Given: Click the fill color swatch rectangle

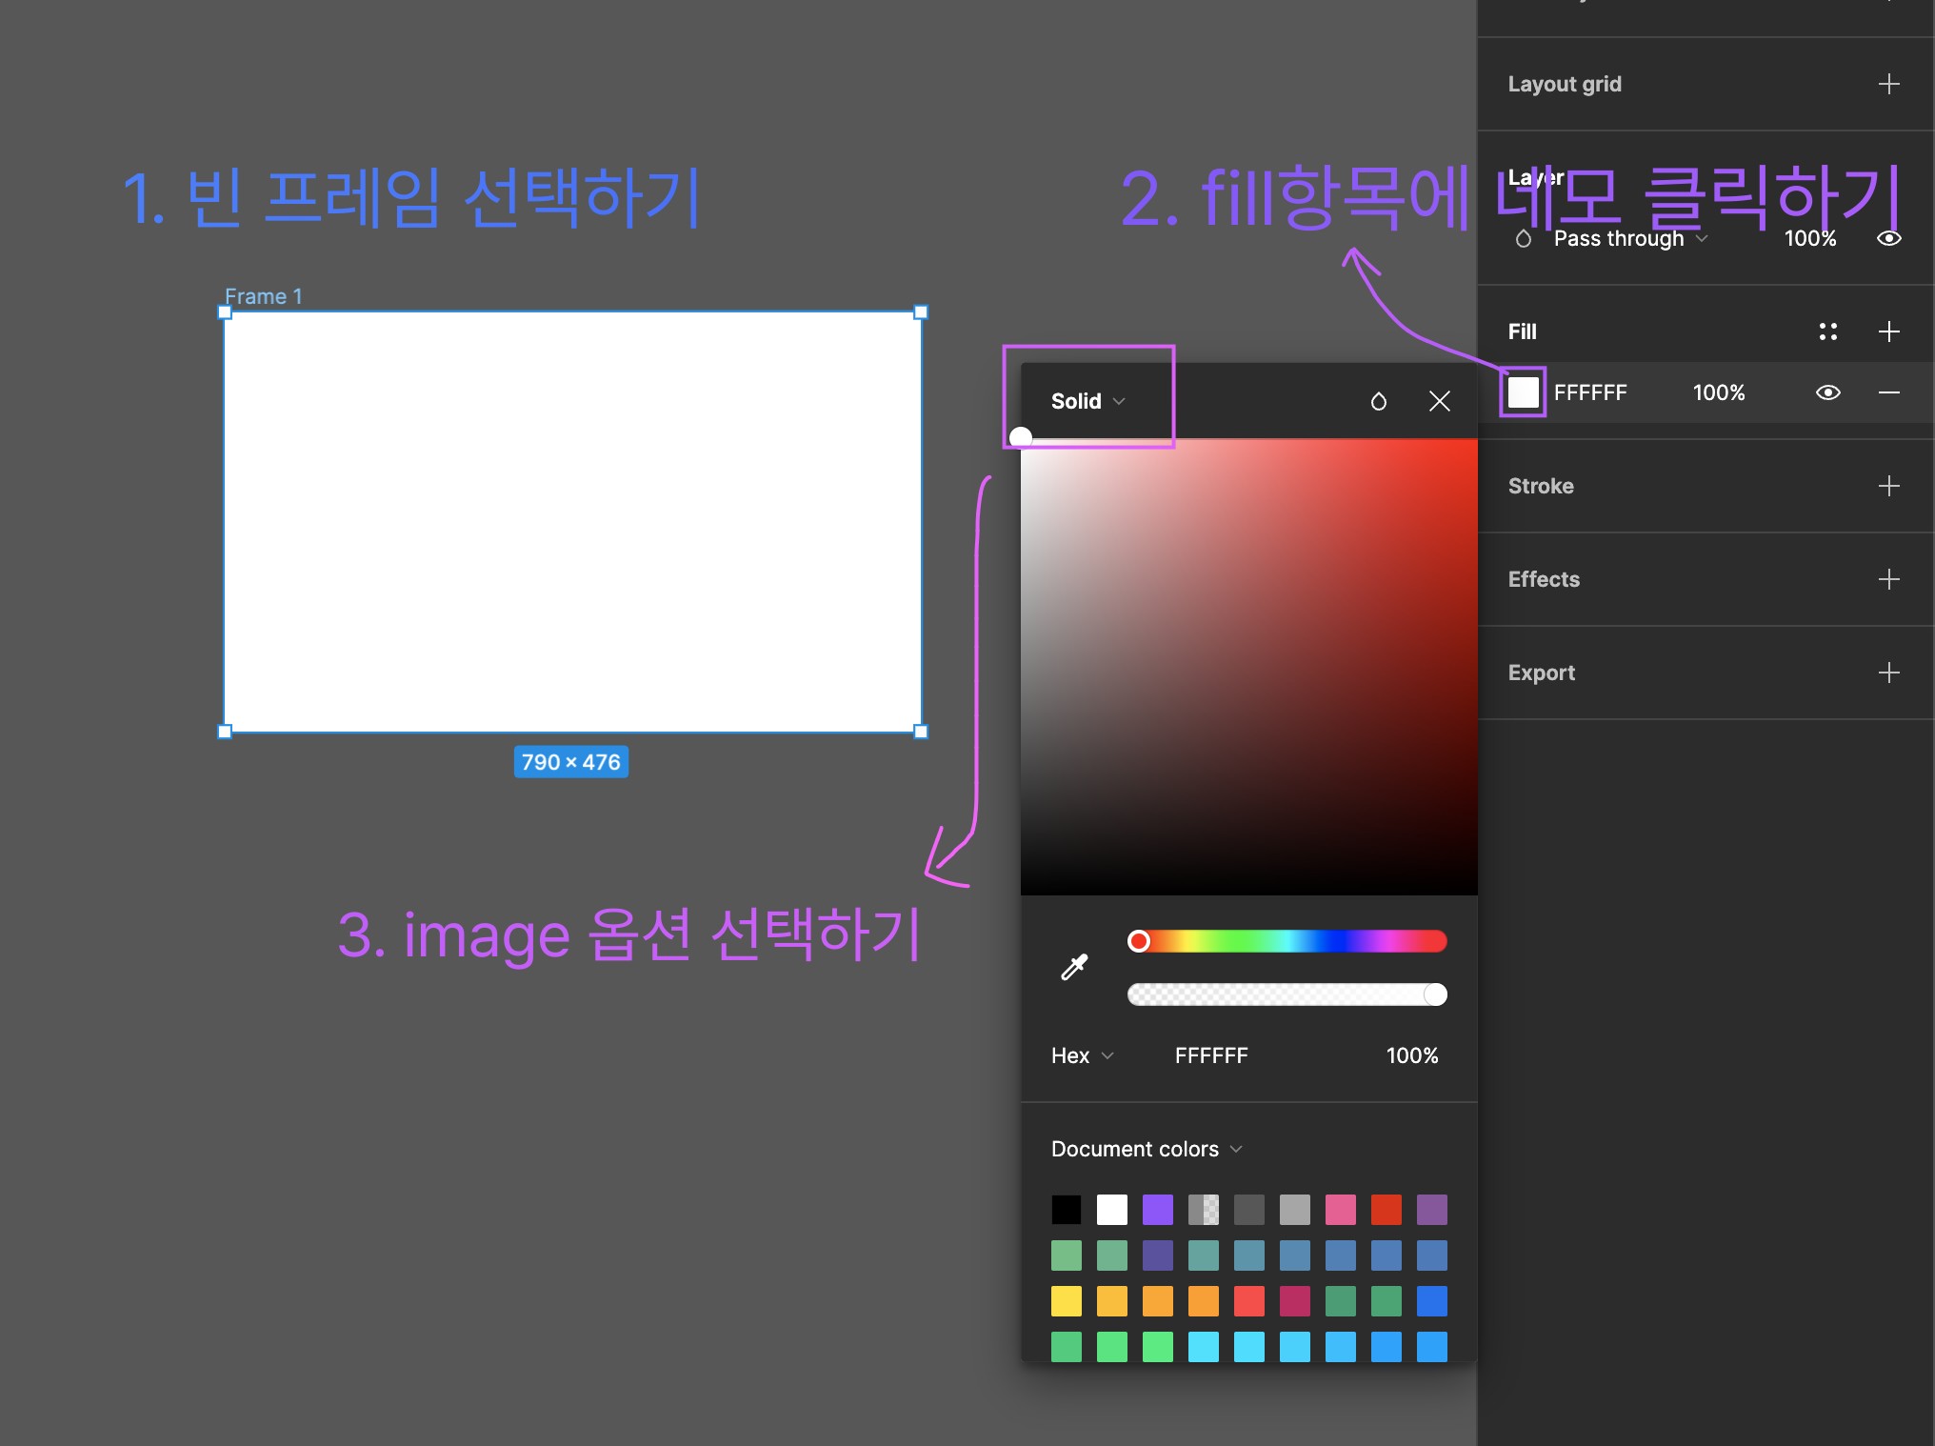Looking at the screenshot, I should (x=1524, y=393).
